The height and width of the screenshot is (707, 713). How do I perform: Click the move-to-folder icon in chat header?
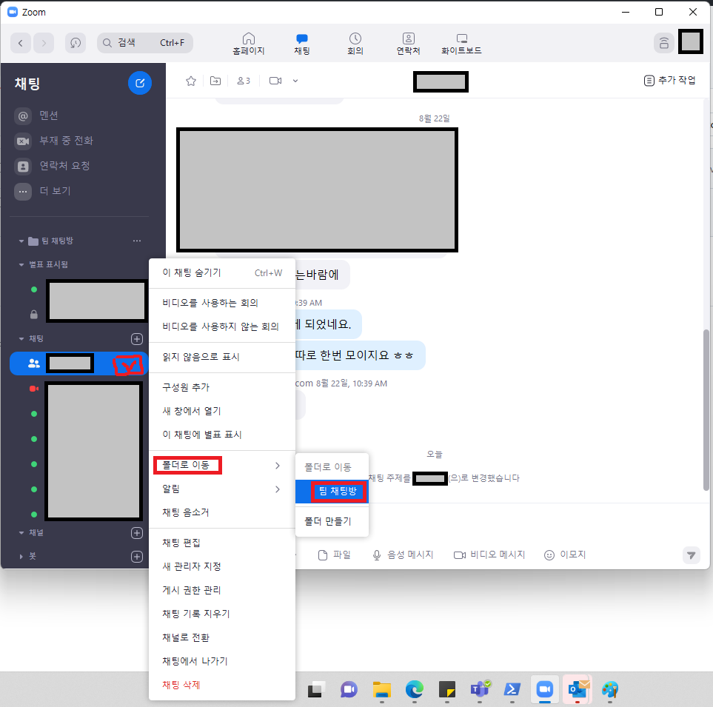[x=215, y=81]
